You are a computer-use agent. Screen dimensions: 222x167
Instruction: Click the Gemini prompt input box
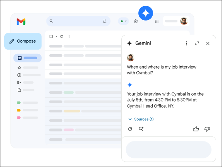(x=169, y=150)
